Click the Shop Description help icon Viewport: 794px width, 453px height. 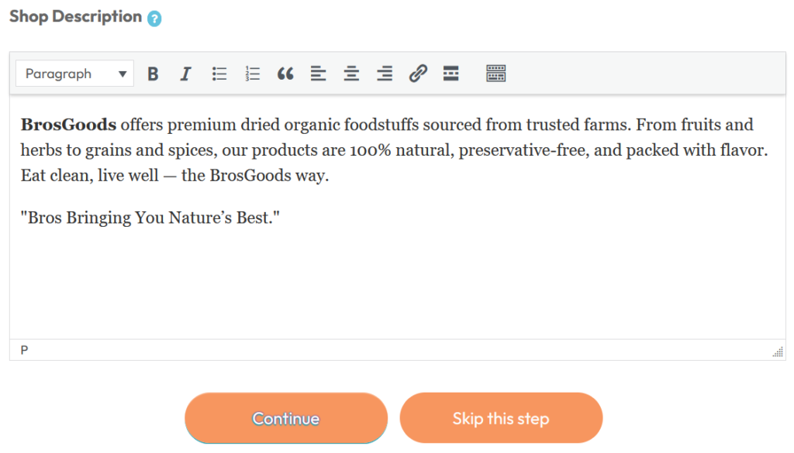[x=154, y=19]
